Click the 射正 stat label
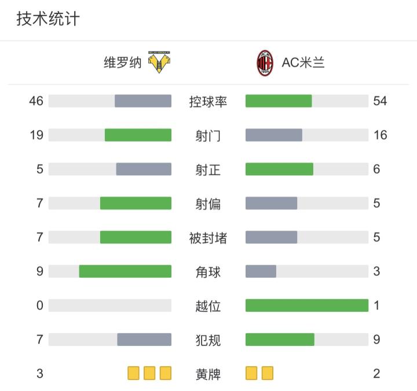Screen dimensions: 417x391 pyautogui.click(x=208, y=169)
